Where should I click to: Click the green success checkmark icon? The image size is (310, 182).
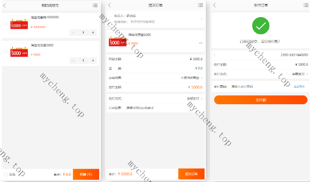pos(261,26)
